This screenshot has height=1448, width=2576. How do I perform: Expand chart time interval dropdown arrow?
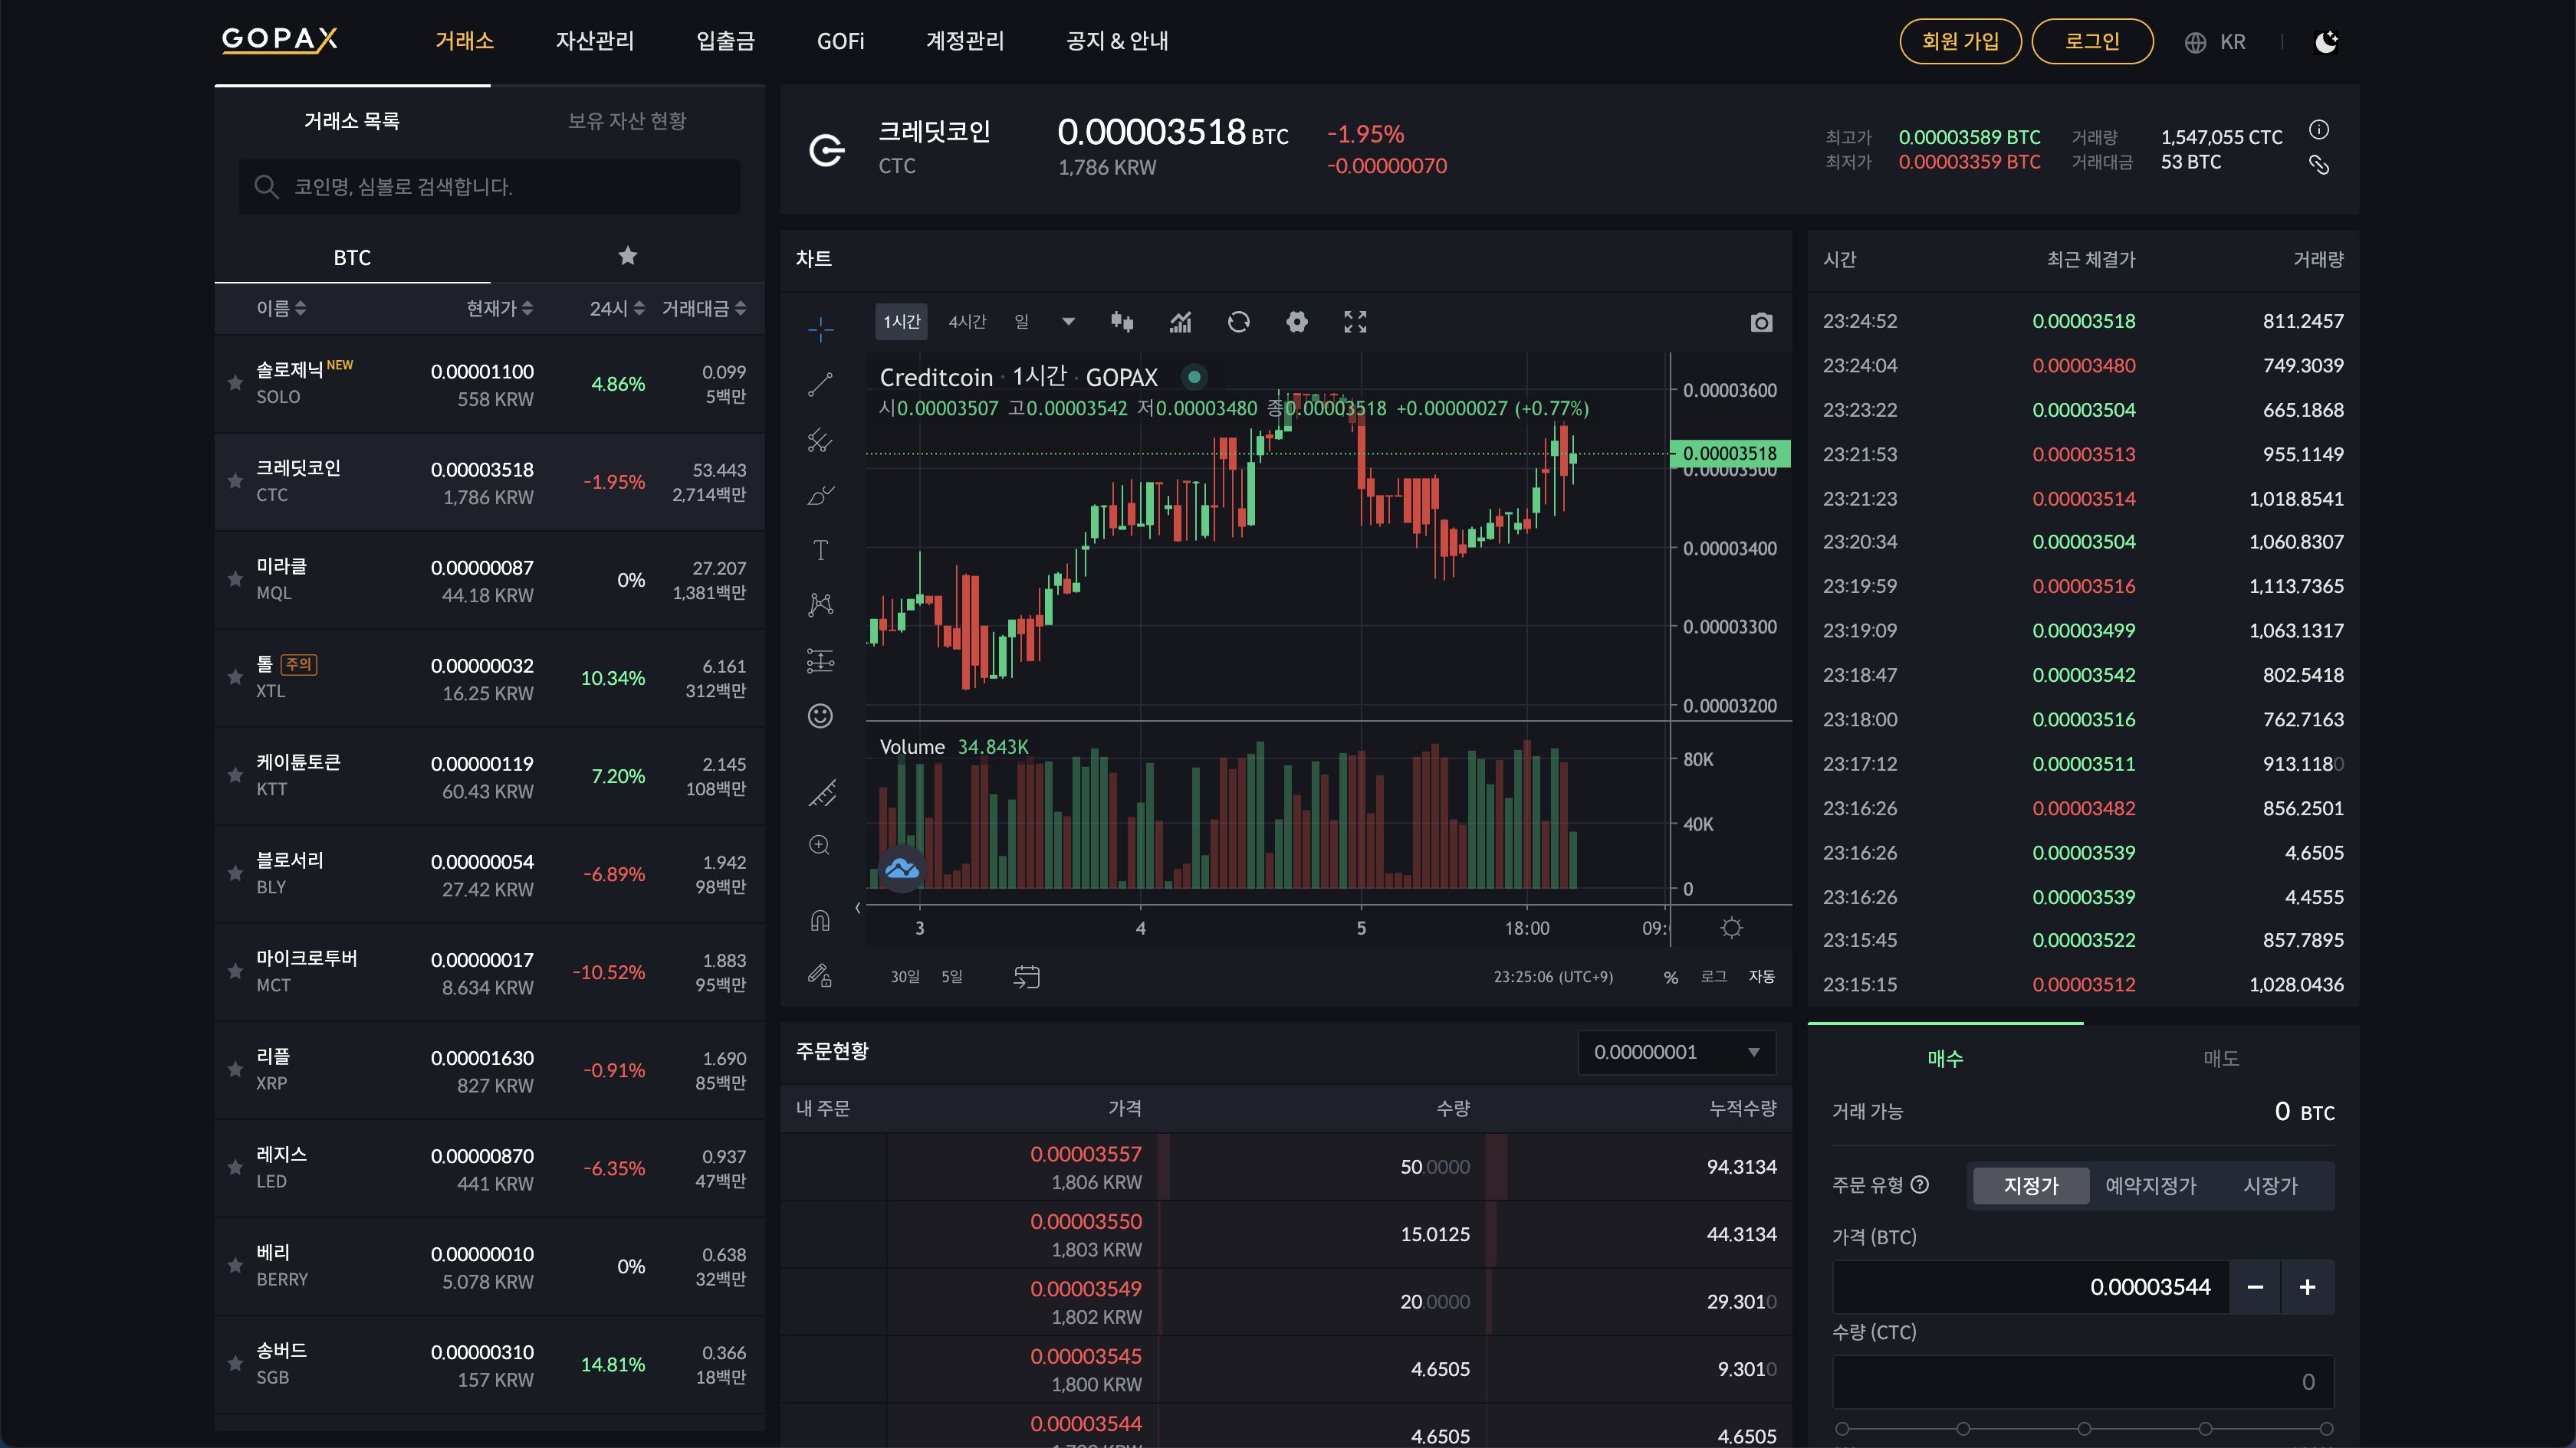(x=1067, y=322)
